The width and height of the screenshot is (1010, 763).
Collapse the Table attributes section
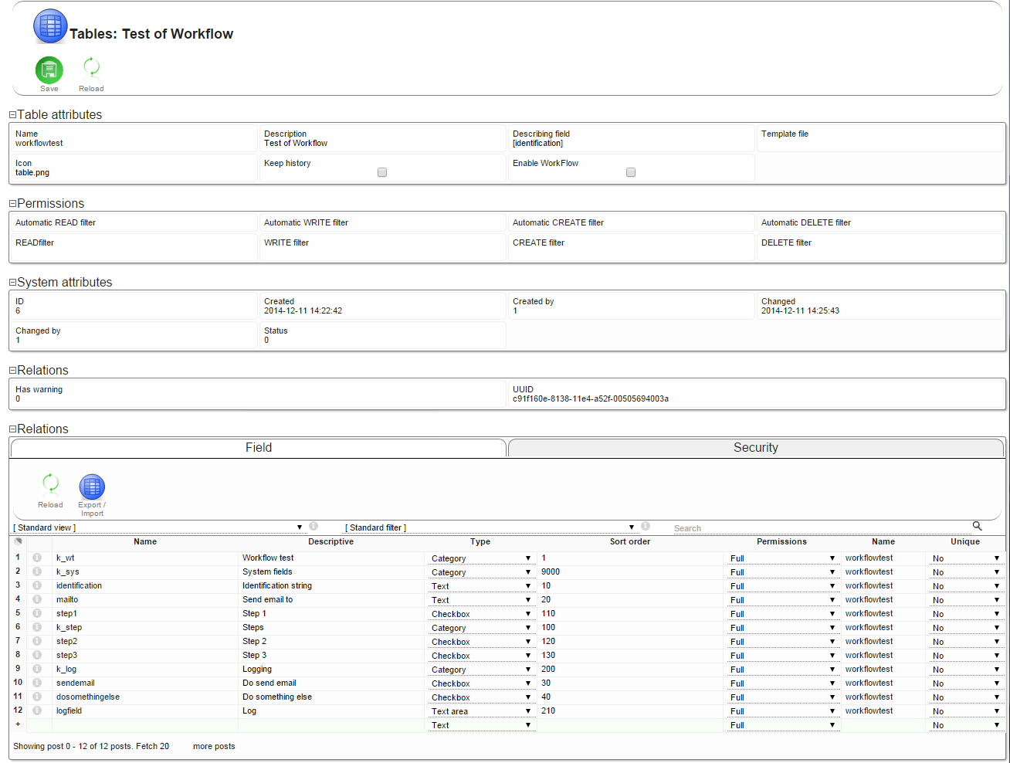[x=12, y=115]
